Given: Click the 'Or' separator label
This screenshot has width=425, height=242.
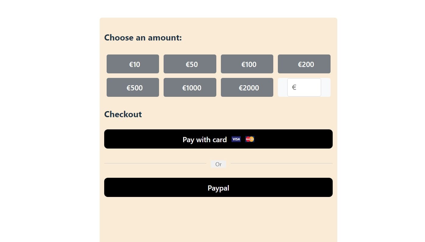Looking at the screenshot, I should [218, 164].
